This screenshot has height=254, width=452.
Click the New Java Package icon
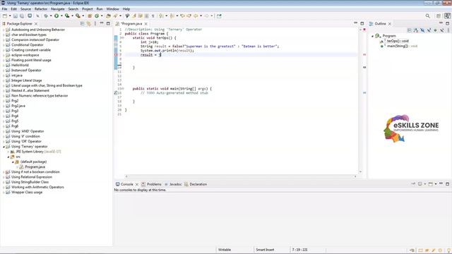point(90,16)
